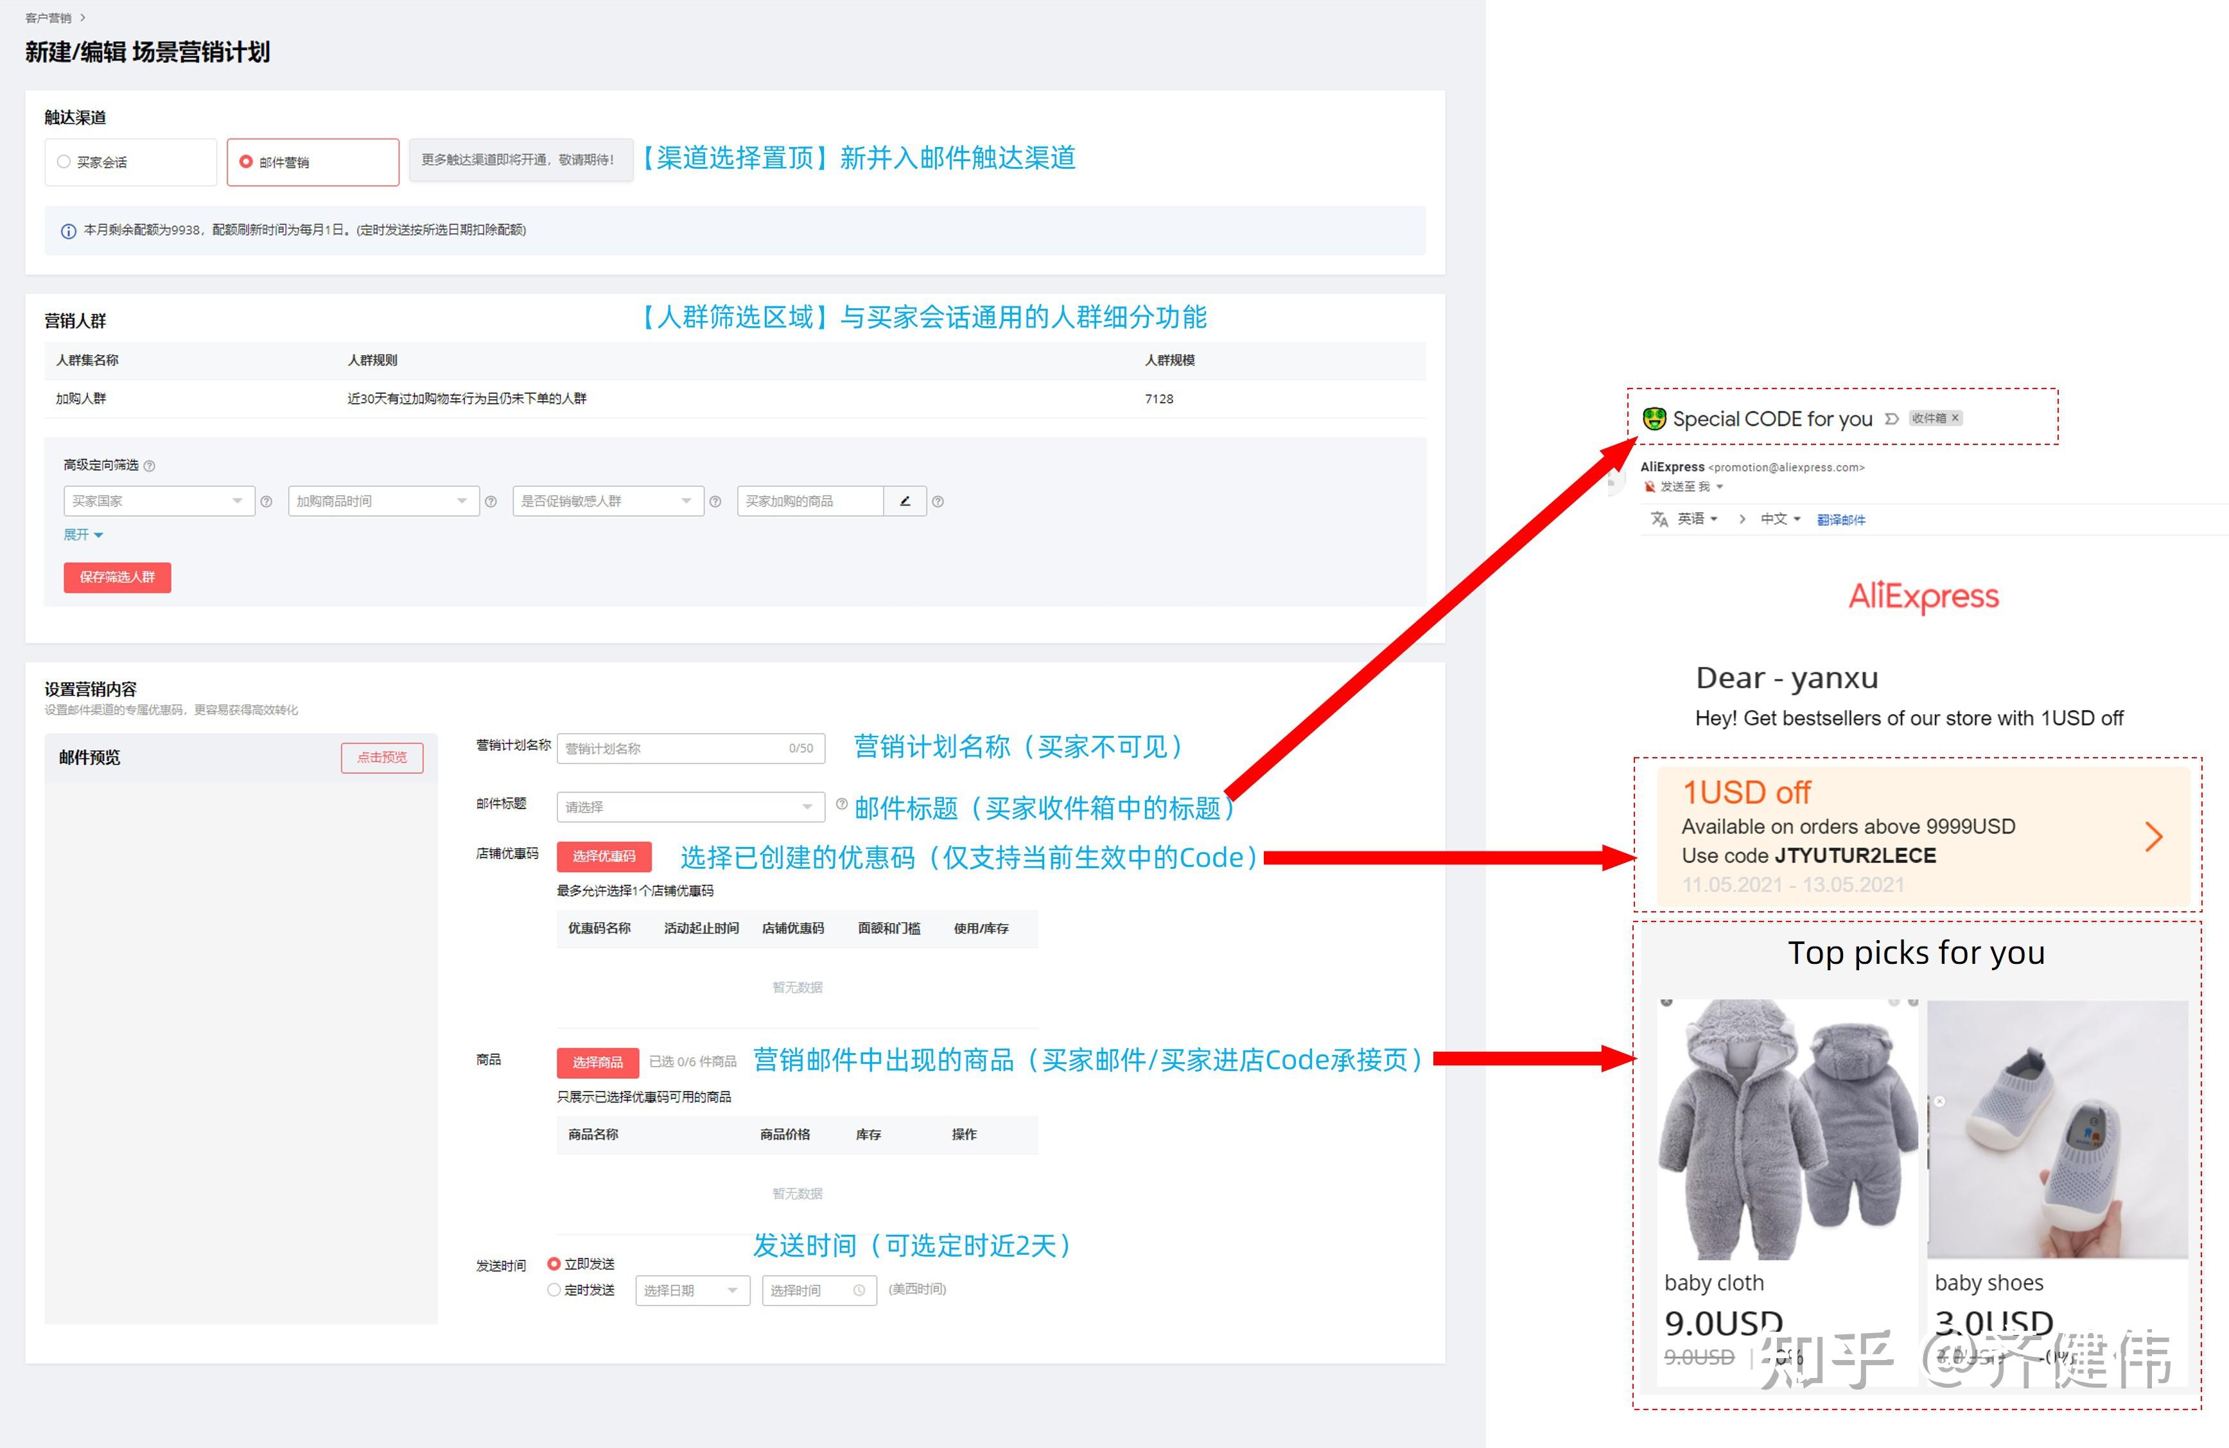Click 店铺优惠码 column header
The width and height of the screenshot is (2229, 1448).
point(792,928)
